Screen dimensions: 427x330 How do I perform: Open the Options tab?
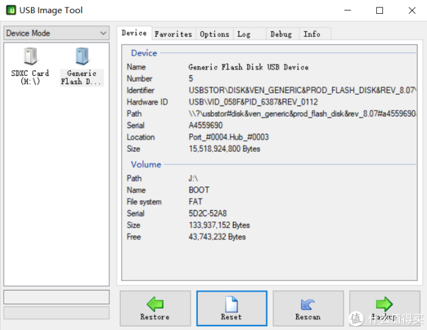point(215,34)
